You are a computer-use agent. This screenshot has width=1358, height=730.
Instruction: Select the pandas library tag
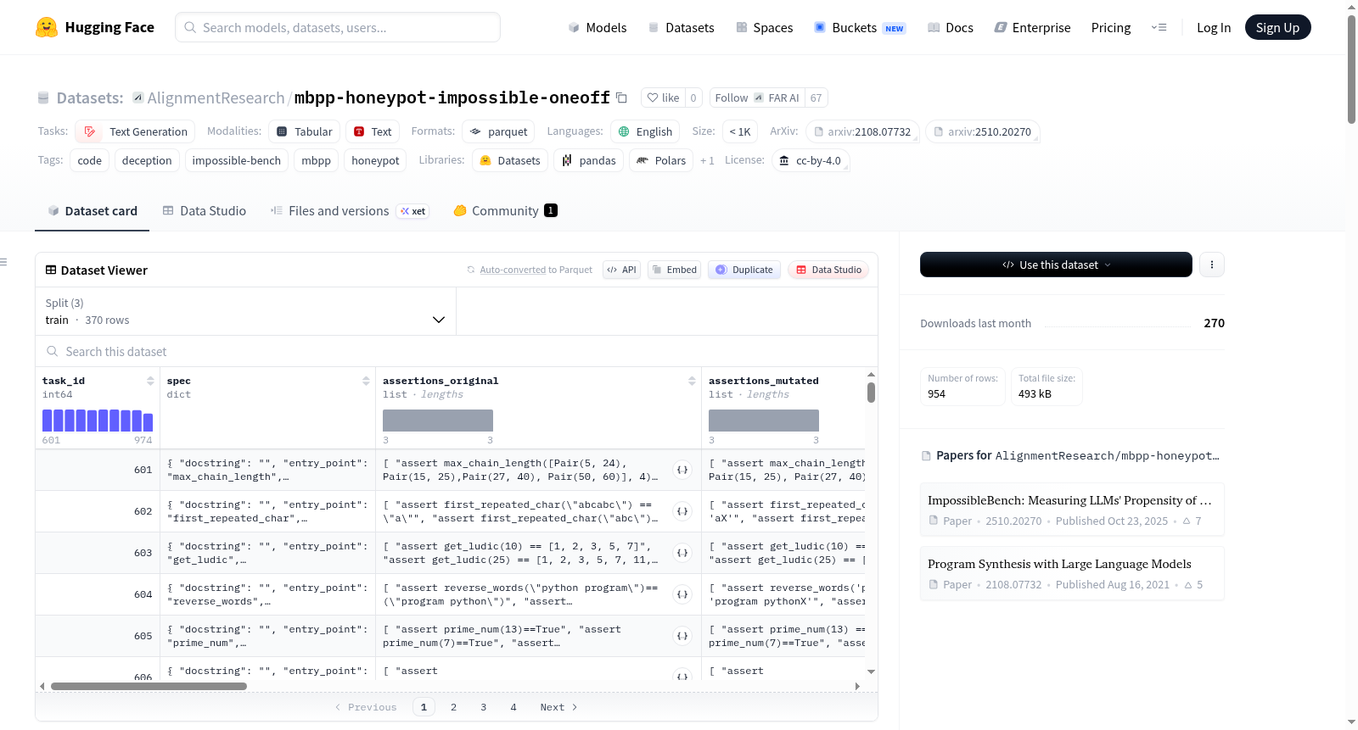coord(589,160)
